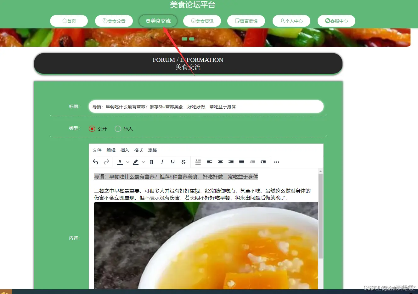Open 留言反馈 feedback page

click(246, 21)
